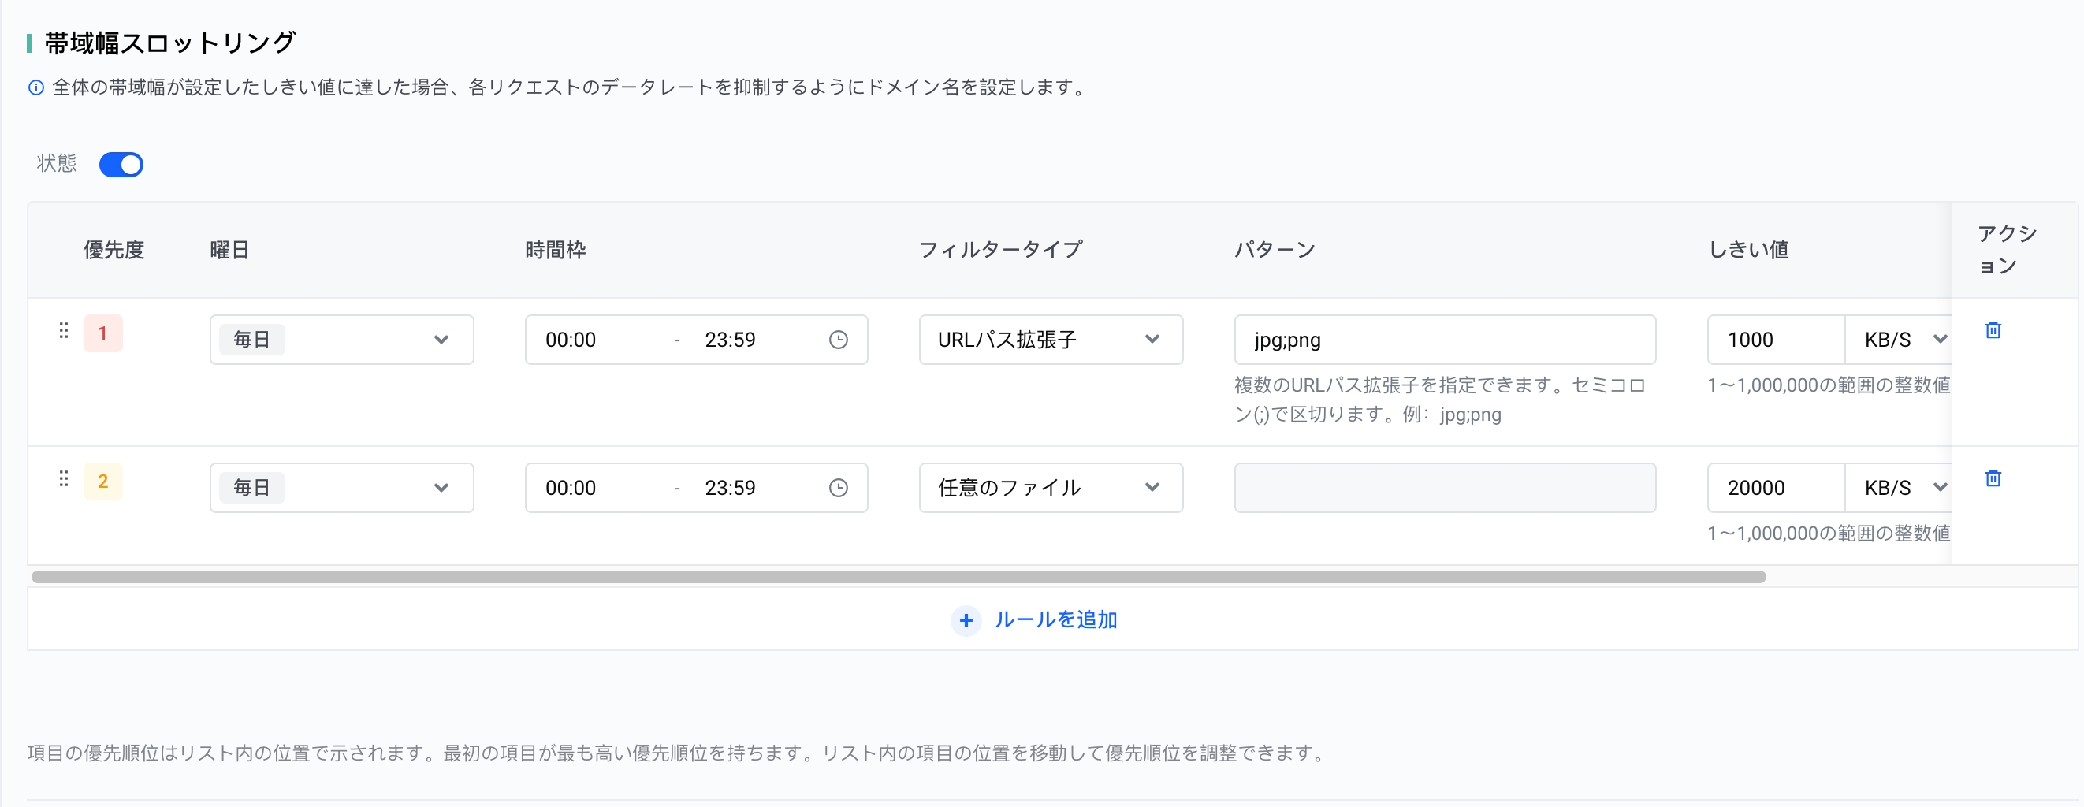This screenshot has width=2084, height=807.
Task: Click the priority badge 1
Action: [x=102, y=333]
